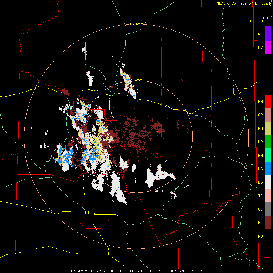
Task: Click the small yellow square highway marker
Action: coord(87,212)
